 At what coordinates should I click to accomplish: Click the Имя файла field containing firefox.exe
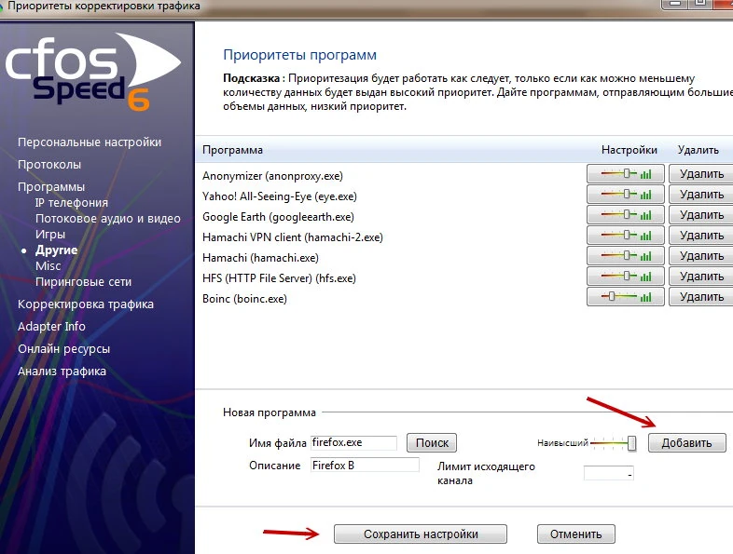click(x=353, y=443)
